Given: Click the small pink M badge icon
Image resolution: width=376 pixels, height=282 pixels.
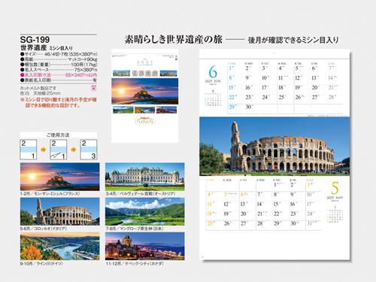Looking at the screenshot, I should [x=93, y=88].
